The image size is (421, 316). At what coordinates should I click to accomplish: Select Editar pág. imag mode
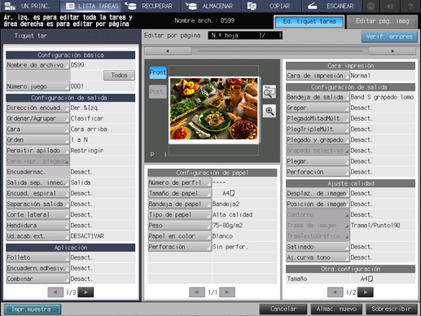click(383, 21)
